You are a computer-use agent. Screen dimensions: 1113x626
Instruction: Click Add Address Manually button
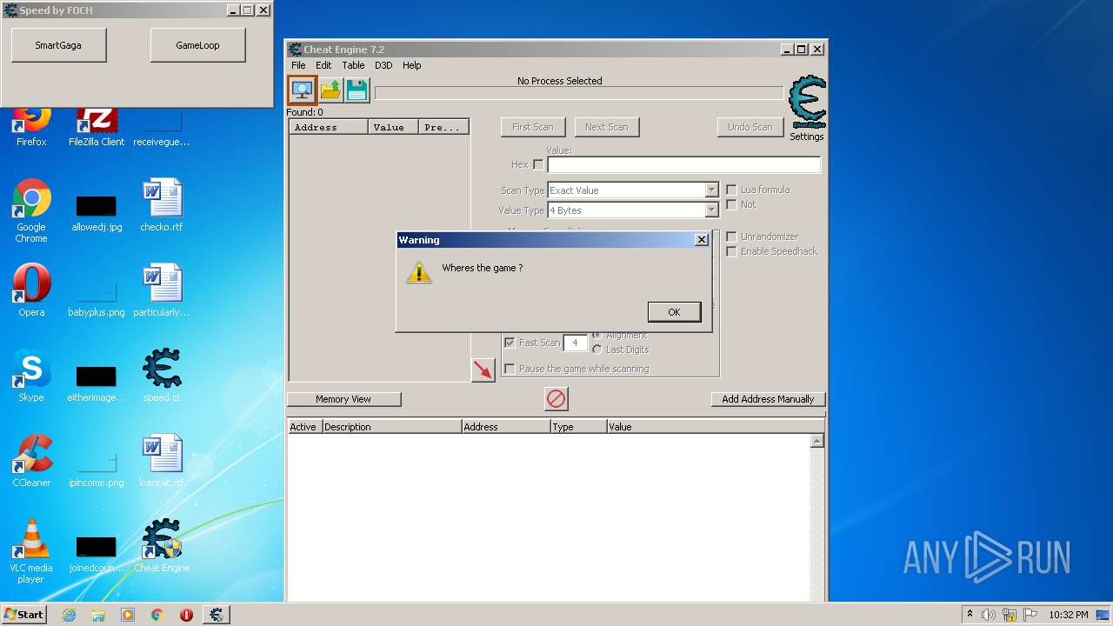[x=768, y=399]
